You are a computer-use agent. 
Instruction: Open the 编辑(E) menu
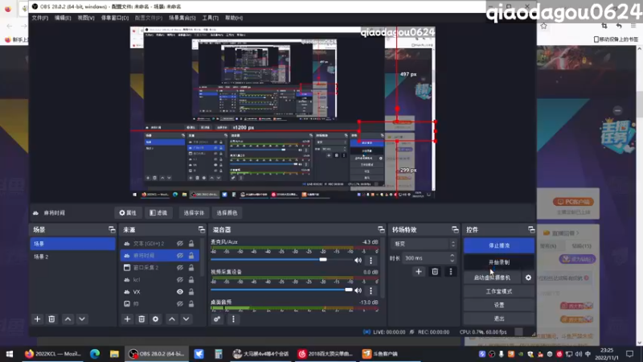[x=63, y=18]
